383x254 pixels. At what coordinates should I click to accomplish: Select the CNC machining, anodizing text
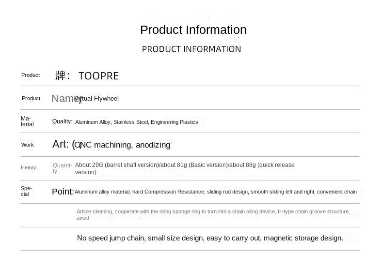tap(122, 145)
